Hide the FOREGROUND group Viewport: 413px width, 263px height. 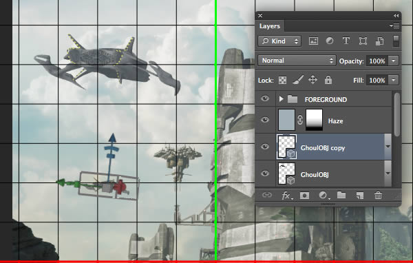pos(265,99)
